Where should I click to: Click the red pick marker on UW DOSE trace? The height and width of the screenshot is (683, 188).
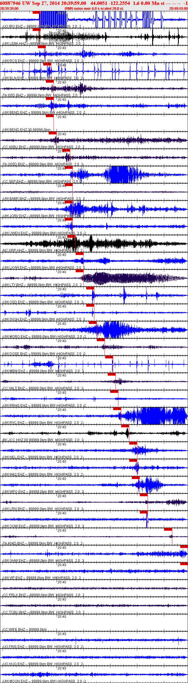coord(101,340)
